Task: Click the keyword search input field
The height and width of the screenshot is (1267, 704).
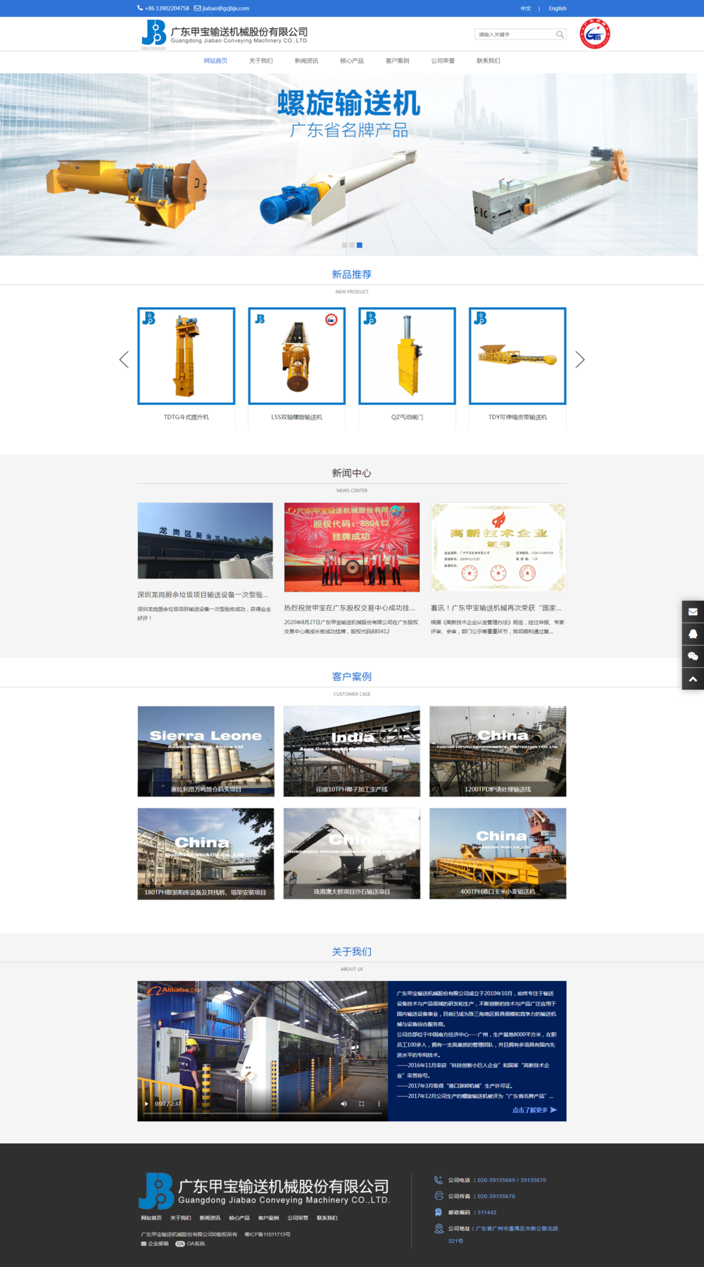Action: click(x=515, y=35)
